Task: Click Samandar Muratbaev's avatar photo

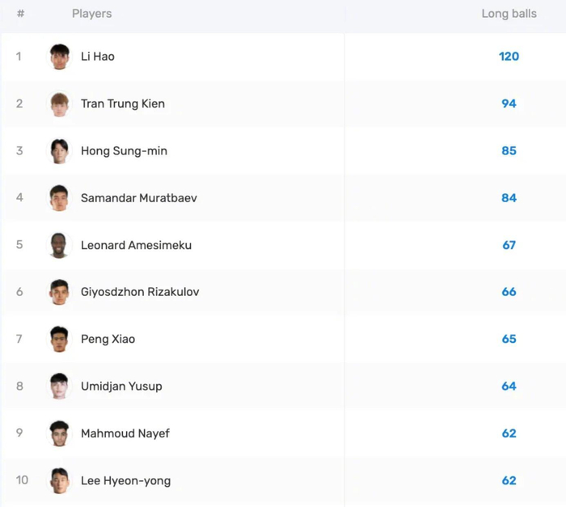Action: (x=59, y=198)
